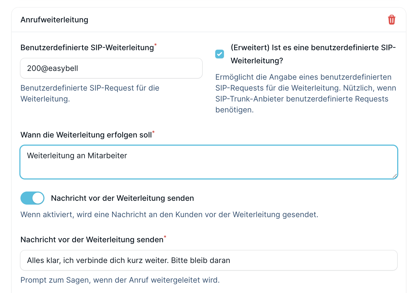Uncheck the benutzerdefinierte SIP-Weiterleitung checkbox

[x=220, y=54]
